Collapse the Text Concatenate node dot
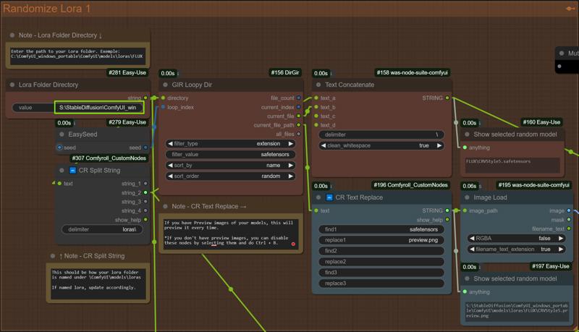Viewport: 579px width, 332px height. point(318,85)
